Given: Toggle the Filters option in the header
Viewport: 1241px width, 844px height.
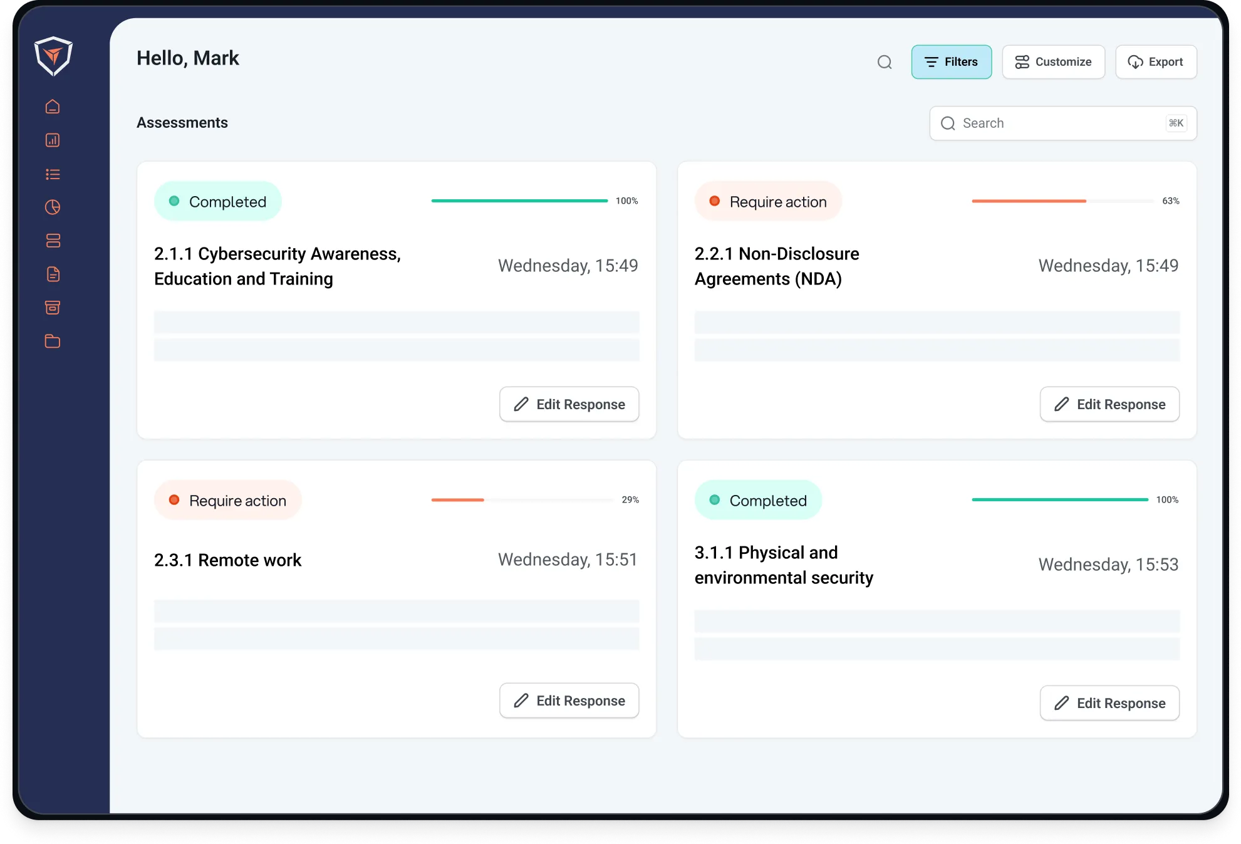Looking at the screenshot, I should pyautogui.click(x=952, y=61).
